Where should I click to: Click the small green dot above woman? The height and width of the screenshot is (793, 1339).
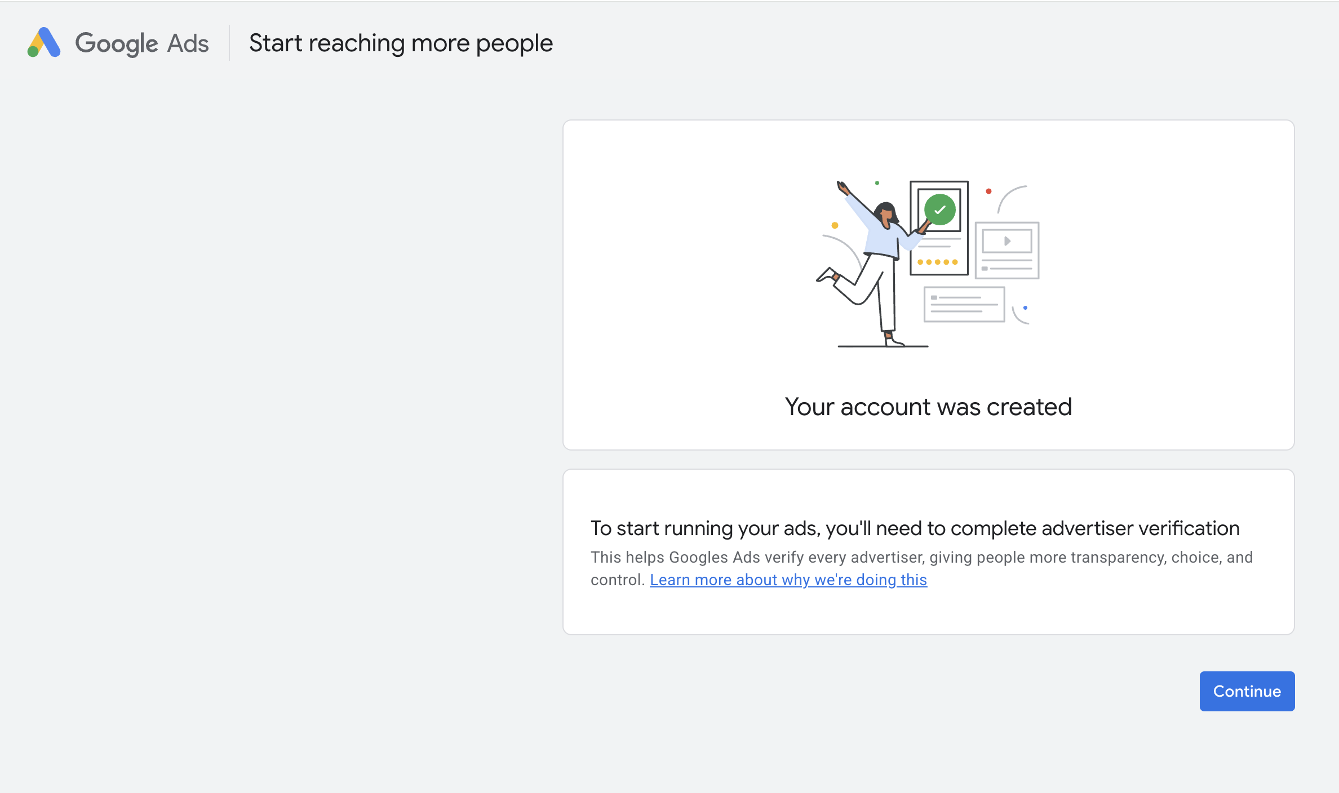[877, 183]
